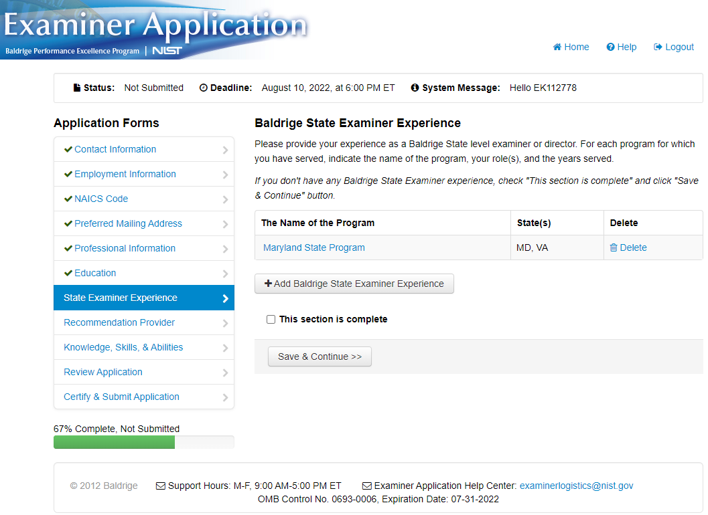Click the plus icon on Add Experience button
The width and height of the screenshot is (708, 515).
(268, 283)
